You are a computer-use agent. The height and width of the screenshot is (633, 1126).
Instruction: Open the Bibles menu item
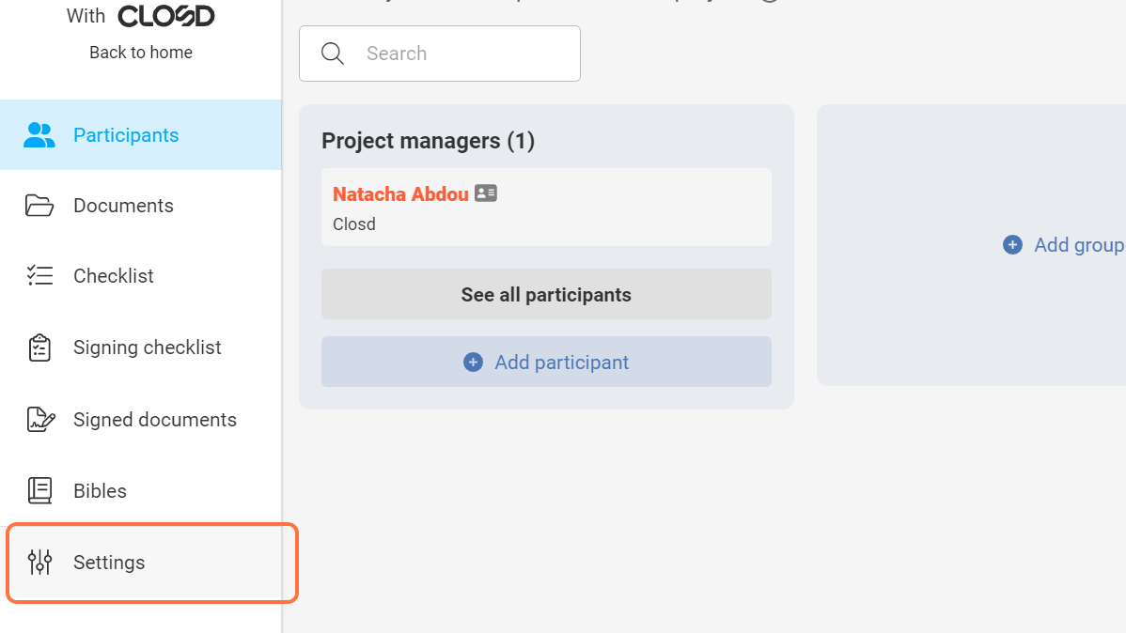click(100, 491)
